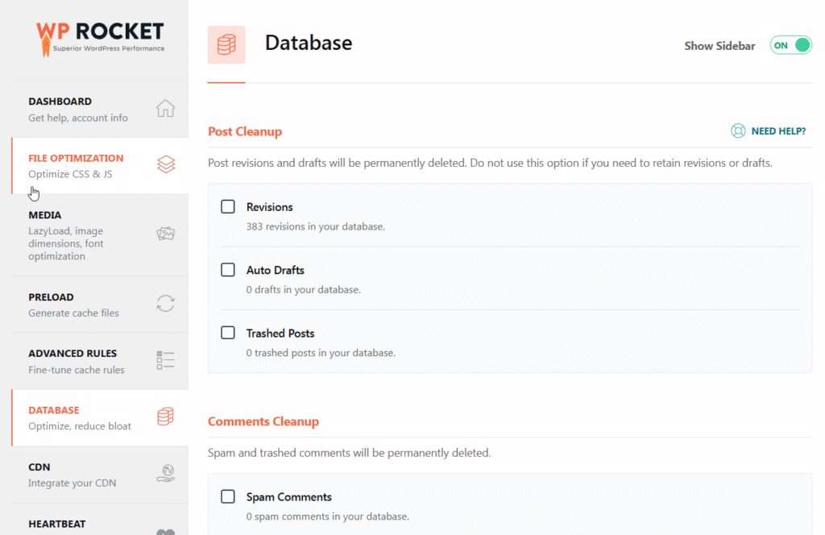Turn off the Show Sidebar toggle

[790, 45]
